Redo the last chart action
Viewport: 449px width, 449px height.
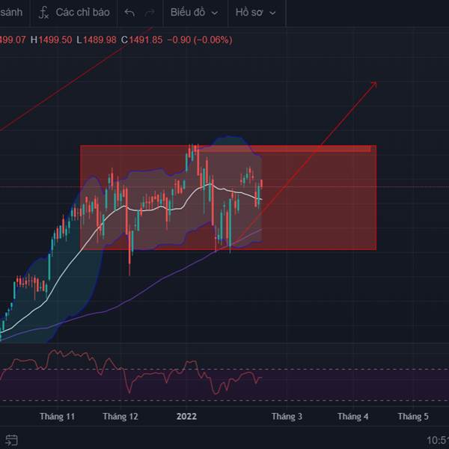pyautogui.click(x=150, y=13)
